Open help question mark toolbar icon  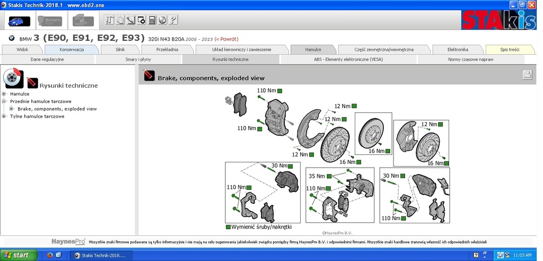[x=173, y=20]
